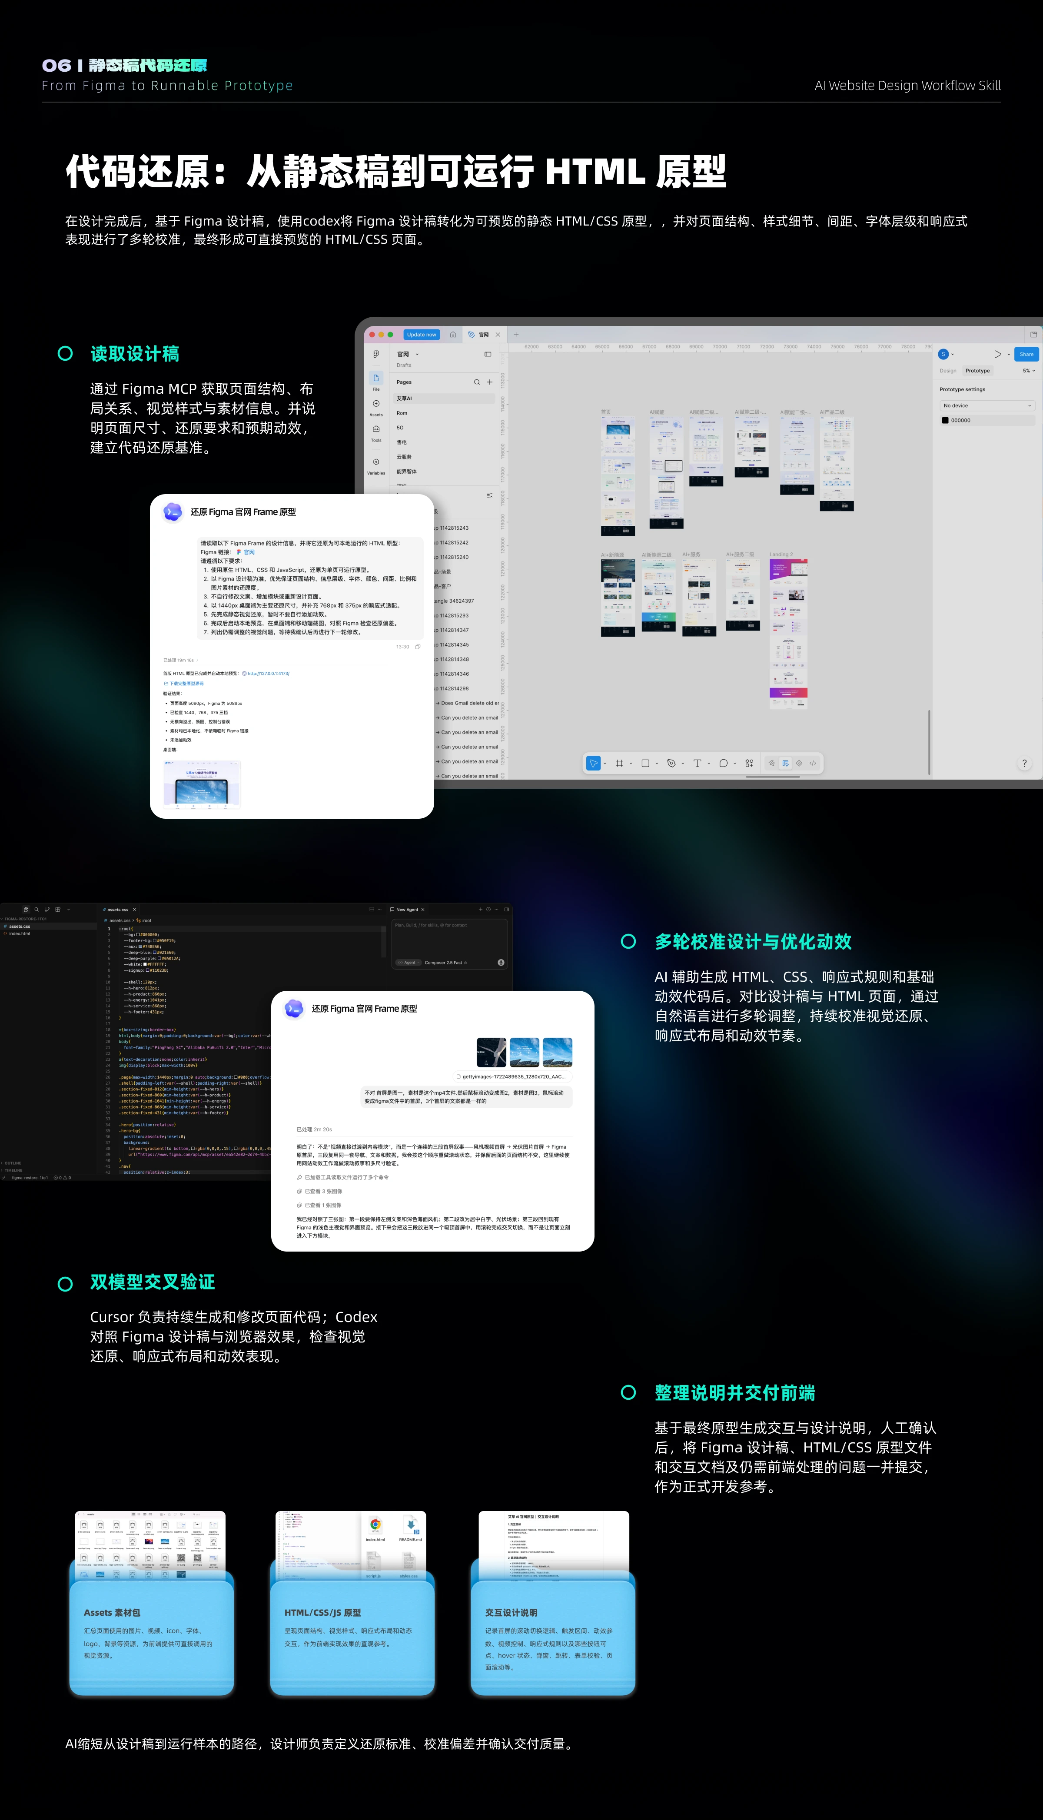Select the Frame tool in Figma toolbar
The image size is (1043, 1820).
619,764
